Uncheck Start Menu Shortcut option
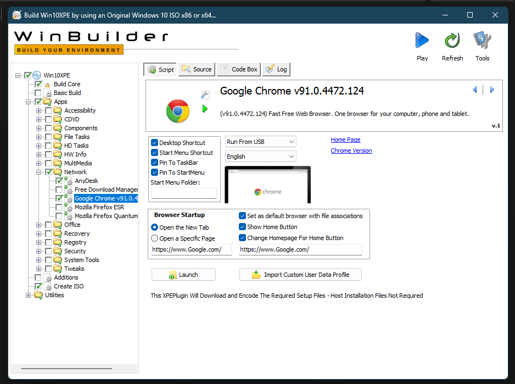Screen dimensions: 515x384 point(154,153)
